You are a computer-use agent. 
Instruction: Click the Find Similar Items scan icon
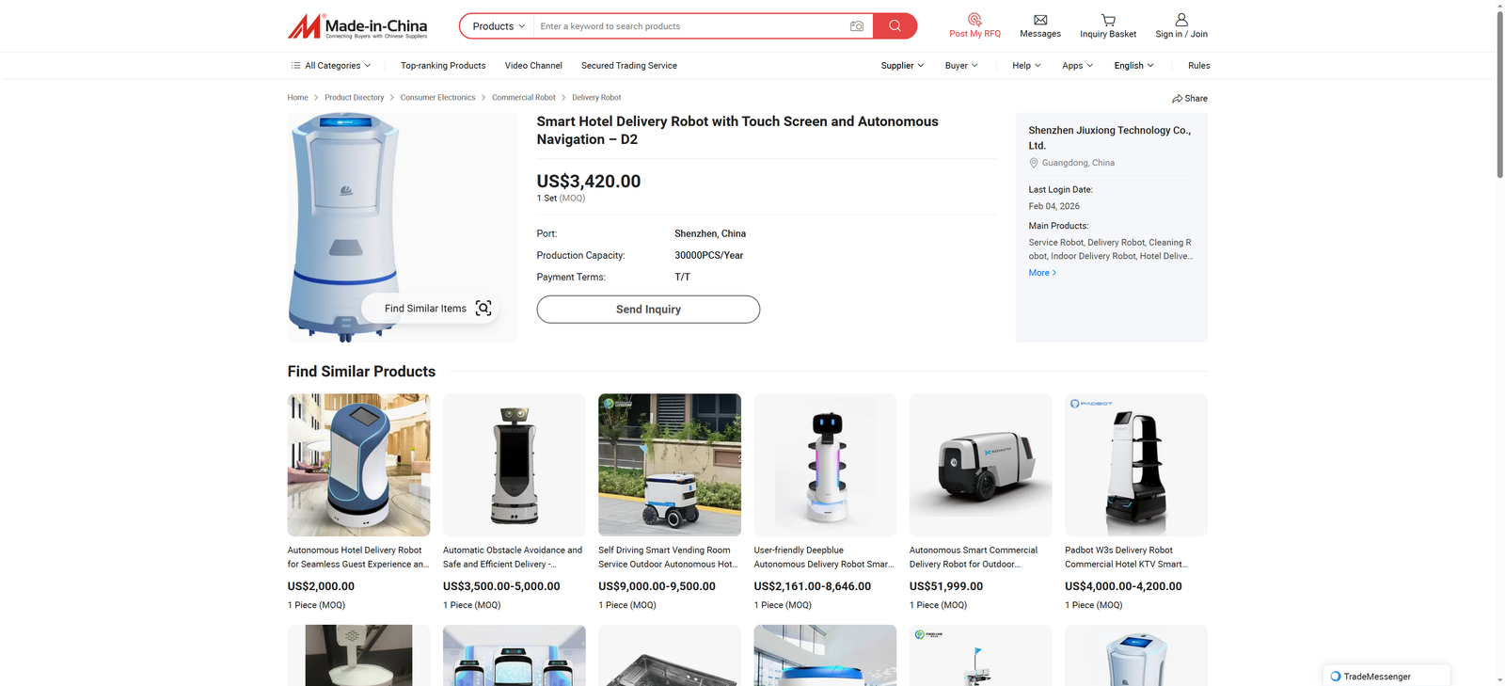click(483, 309)
